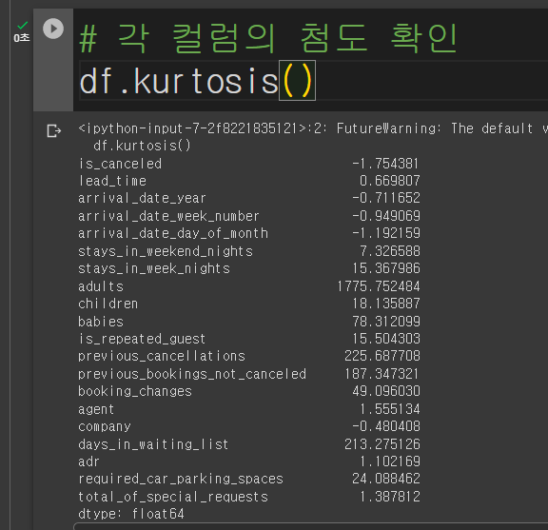548x530 pixels.
Task: Select the required_car_parking_spaces label
Action: pos(181,480)
